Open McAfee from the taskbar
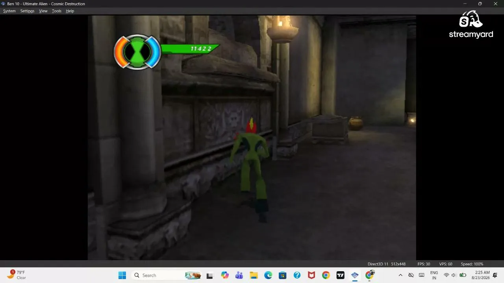The width and height of the screenshot is (504, 283). click(311, 275)
